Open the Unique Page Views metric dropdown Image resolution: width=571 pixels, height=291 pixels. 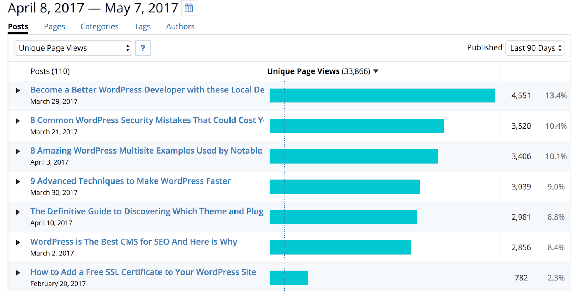pyautogui.click(x=73, y=48)
